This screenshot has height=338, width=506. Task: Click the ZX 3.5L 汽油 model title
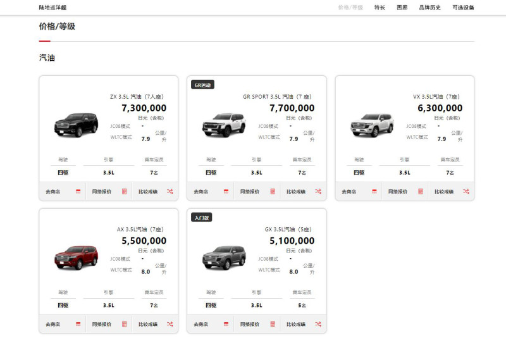tap(137, 96)
